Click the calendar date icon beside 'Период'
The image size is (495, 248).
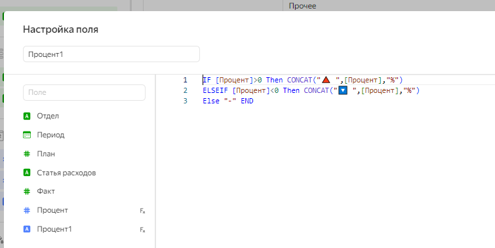coord(27,135)
